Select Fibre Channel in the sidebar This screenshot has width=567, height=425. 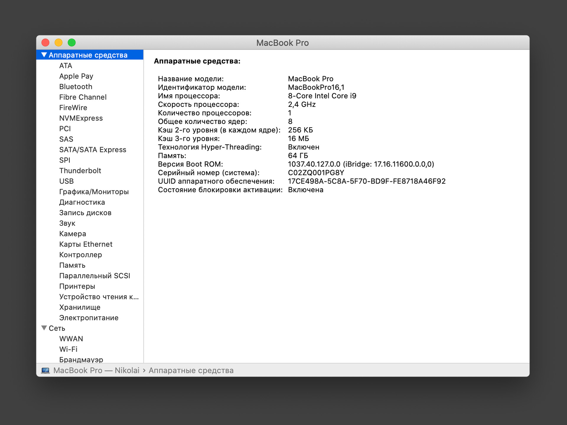83,97
